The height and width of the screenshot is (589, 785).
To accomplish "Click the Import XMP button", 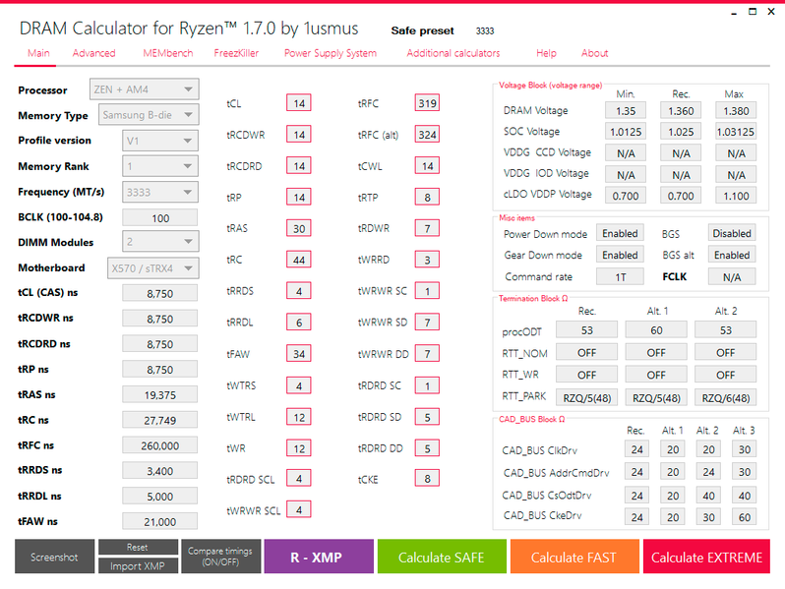I will [138, 566].
